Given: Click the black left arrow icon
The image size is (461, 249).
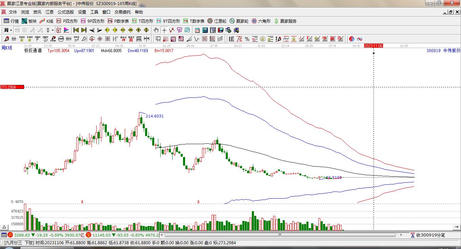Looking at the screenshot, I should [92, 30].
